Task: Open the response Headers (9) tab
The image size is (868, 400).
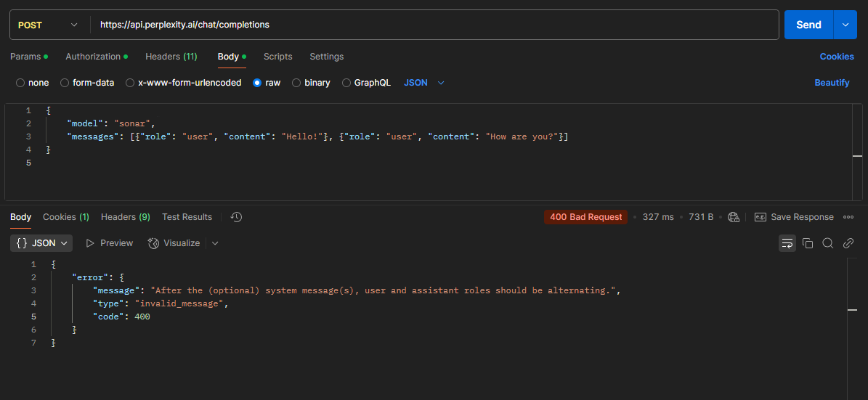Action: pyautogui.click(x=126, y=217)
